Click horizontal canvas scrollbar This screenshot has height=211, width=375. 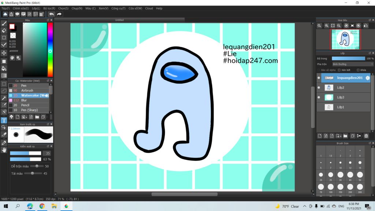(185, 194)
